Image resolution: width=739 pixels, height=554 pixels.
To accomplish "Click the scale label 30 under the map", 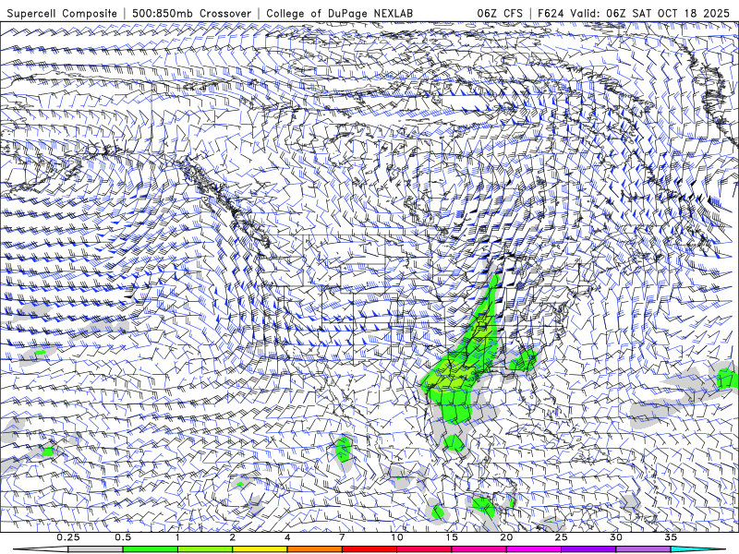I will [x=615, y=537].
